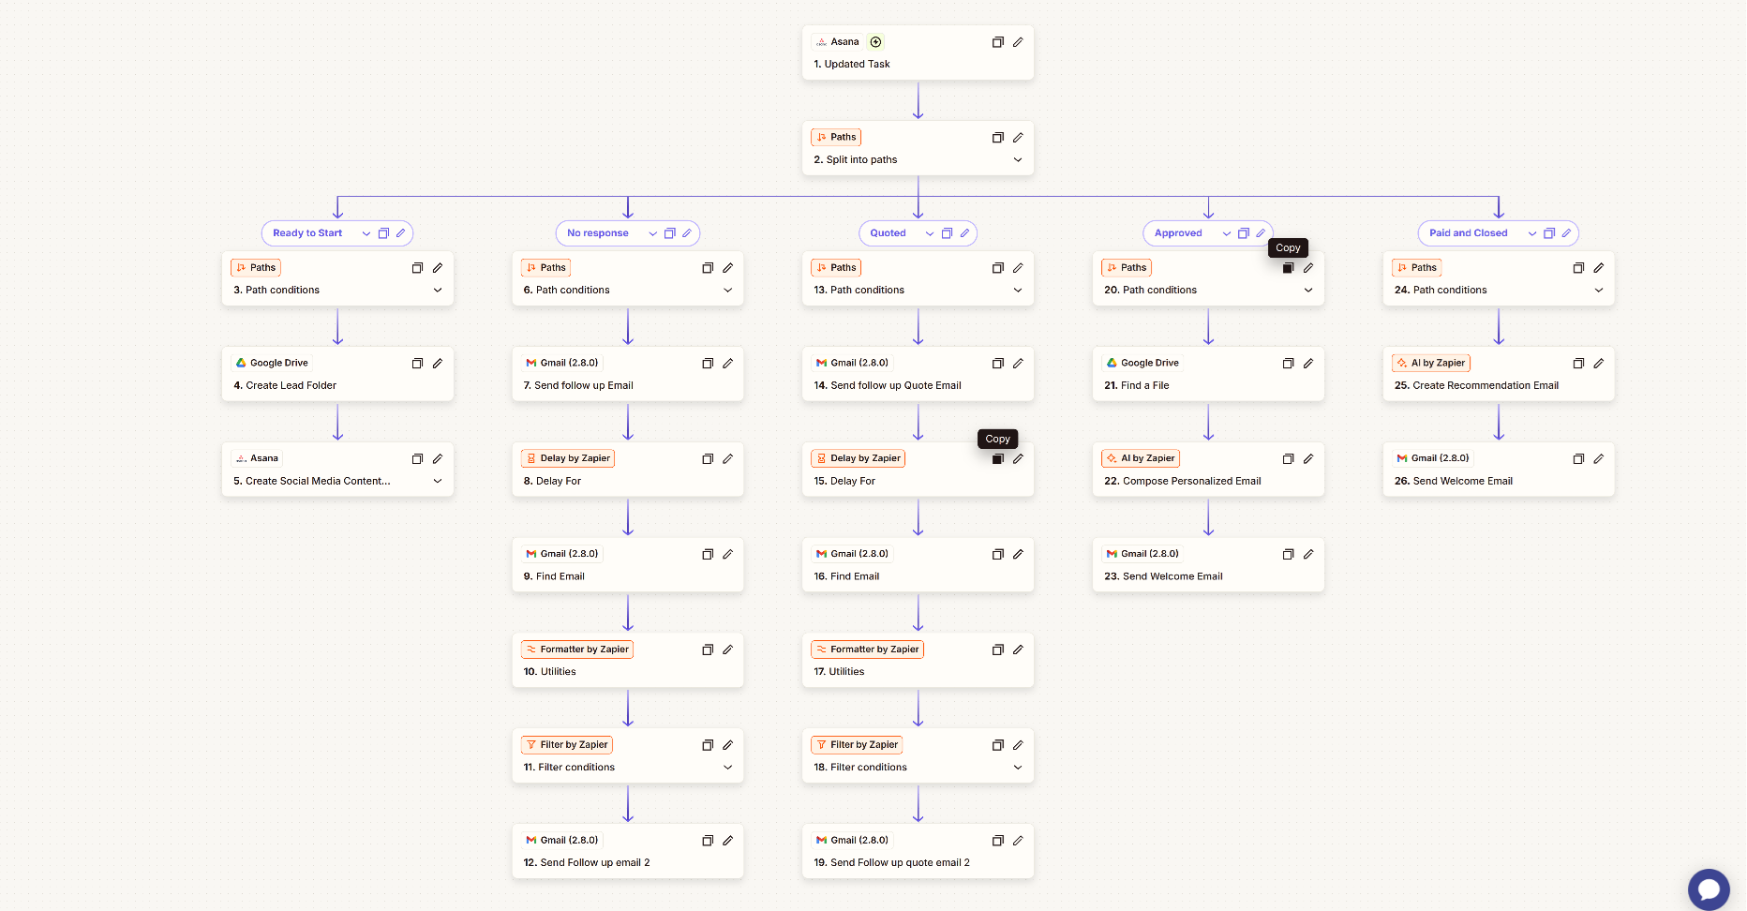This screenshot has height=911, width=1747.
Task: Expand step 3 Path conditions
Action: 438,291
